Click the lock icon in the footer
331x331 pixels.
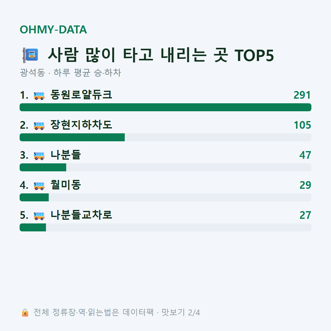(25, 312)
